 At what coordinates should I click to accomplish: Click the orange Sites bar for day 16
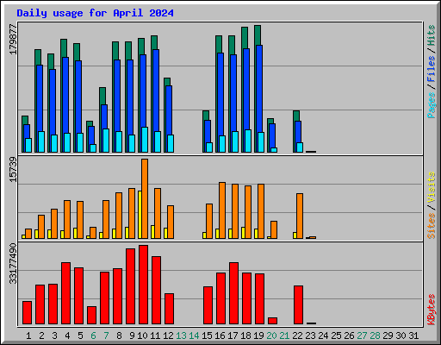[x=222, y=210]
